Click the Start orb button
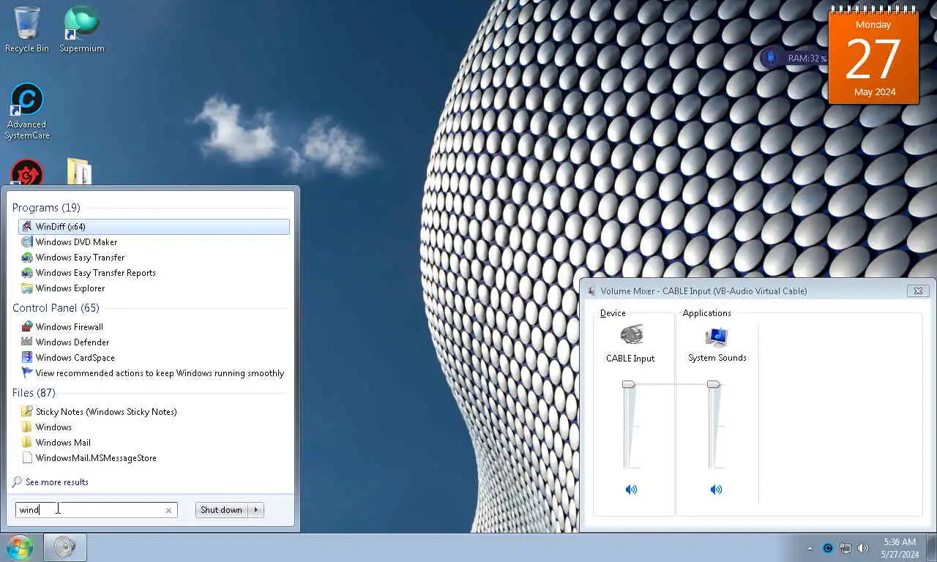This screenshot has height=562, width=937. click(x=20, y=547)
